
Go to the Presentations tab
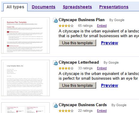click(x=114, y=7)
